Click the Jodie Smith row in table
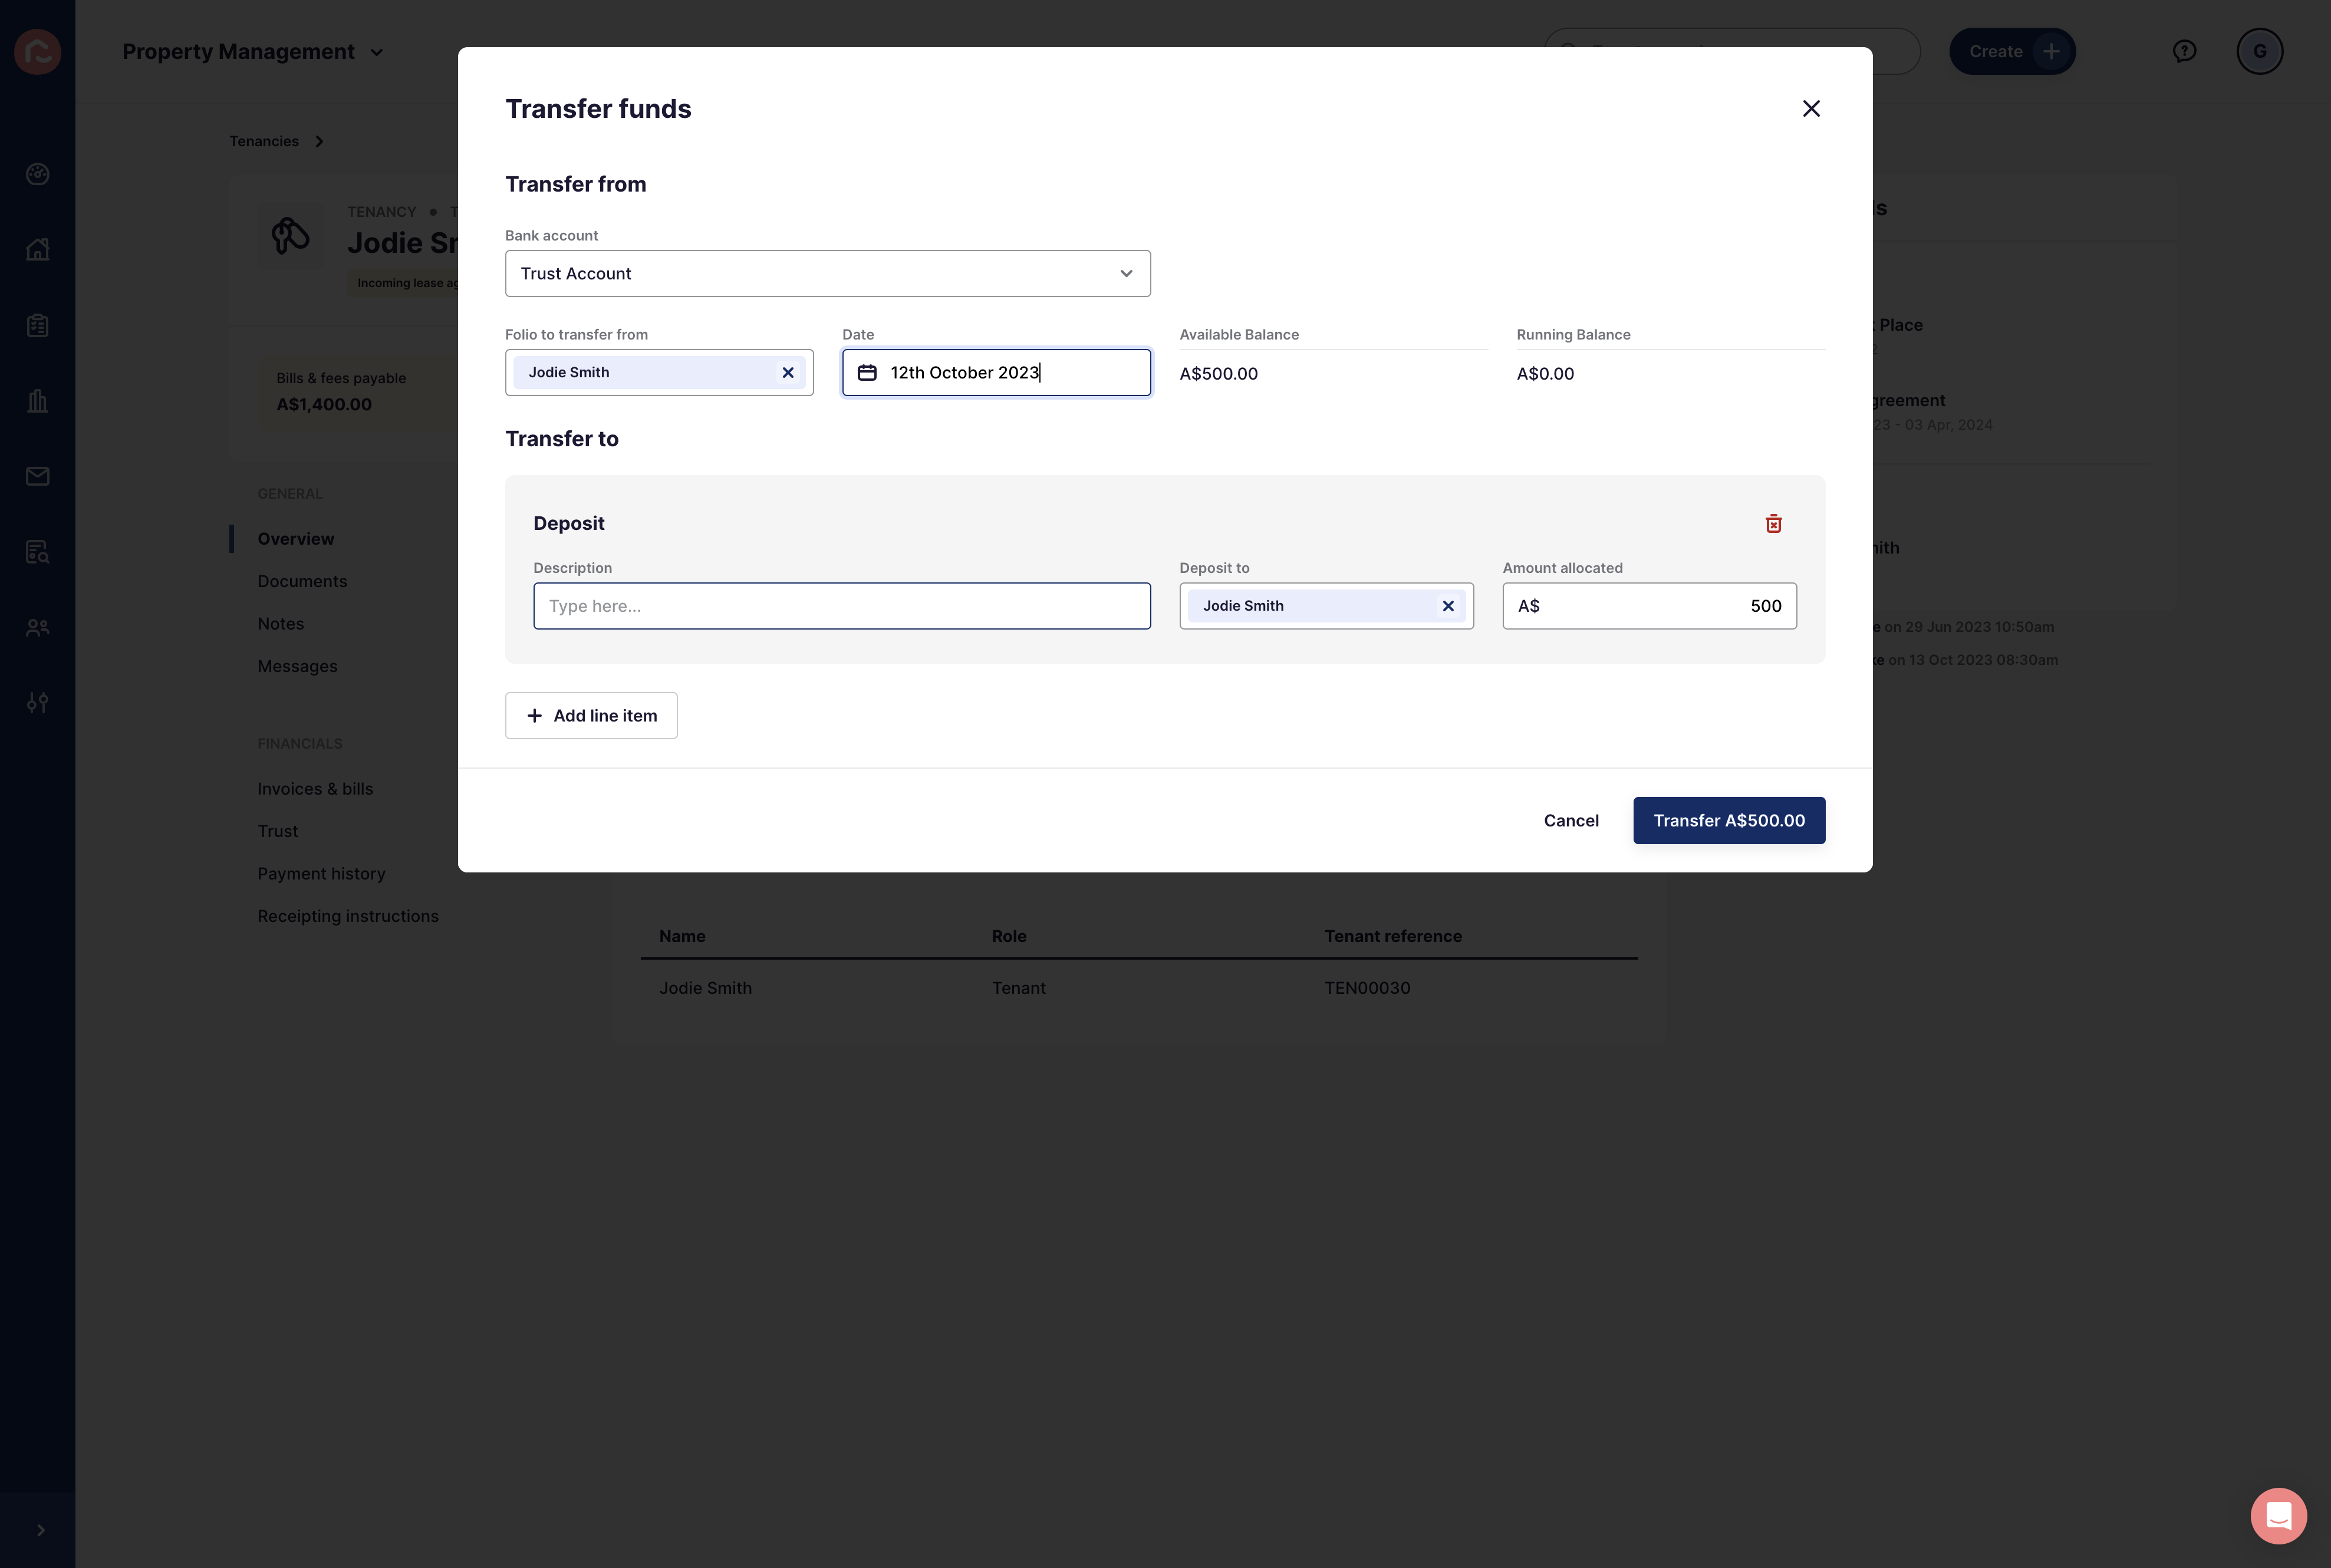2331x1568 pixels. click(1139, 988)
